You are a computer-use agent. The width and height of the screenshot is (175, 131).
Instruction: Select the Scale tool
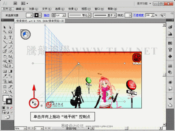pos(10,57)
